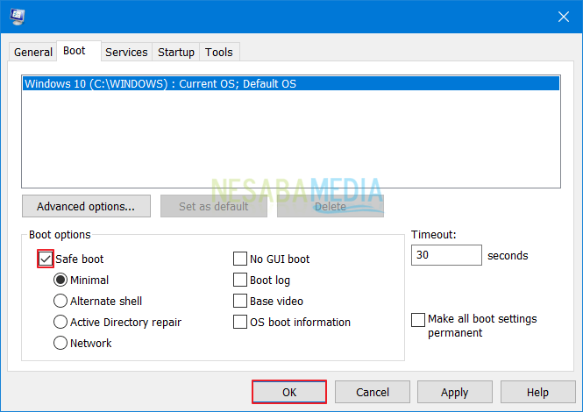Image resolution: width=583 pixels, height=412 pixels.
Task: Pick Active Directory repair option
Action: 60,323
